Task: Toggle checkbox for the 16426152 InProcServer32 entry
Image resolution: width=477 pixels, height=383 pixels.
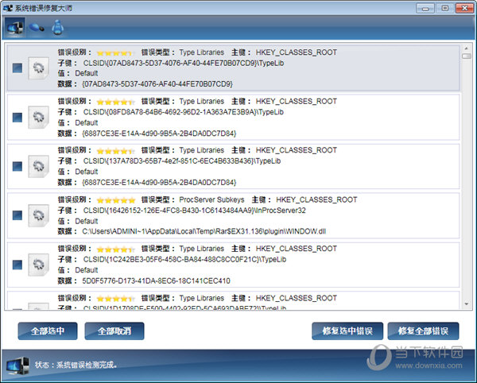Action: (17, 215)
